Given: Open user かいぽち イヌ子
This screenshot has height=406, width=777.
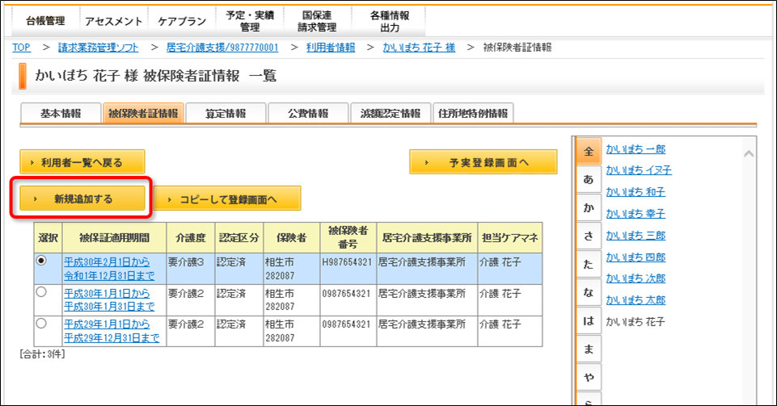Looking at the screenshot, I should (639, 170).
